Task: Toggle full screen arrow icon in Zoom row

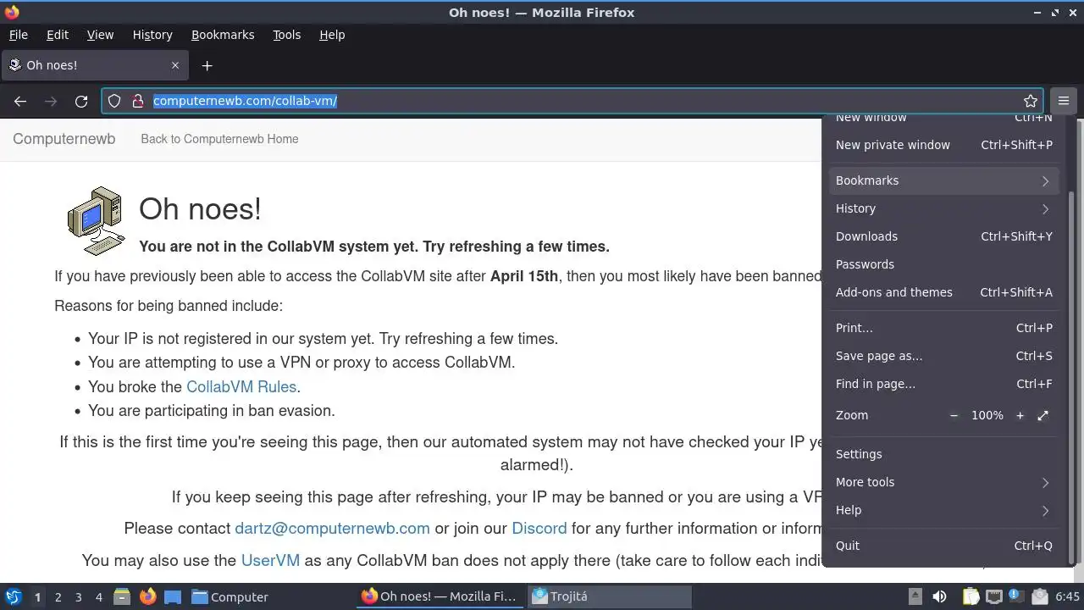Action: [1043, 415]
